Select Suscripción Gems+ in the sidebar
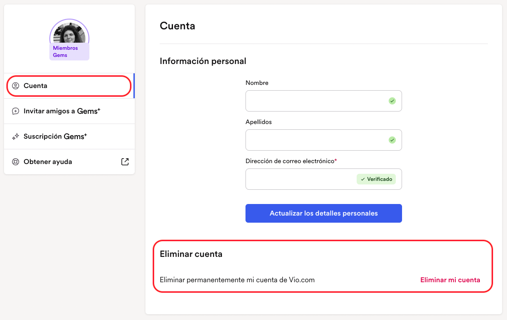This screenshot has height=320, width=507. point(69,136)
